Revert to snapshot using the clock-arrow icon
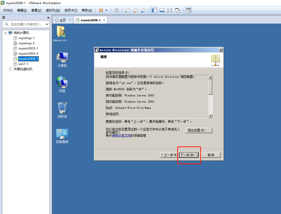Screen dimensions: 281x214 click(x=135, y=10)
